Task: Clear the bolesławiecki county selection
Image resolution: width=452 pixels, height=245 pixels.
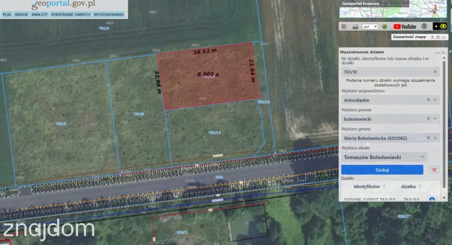Action: click(x=428, y=119)
